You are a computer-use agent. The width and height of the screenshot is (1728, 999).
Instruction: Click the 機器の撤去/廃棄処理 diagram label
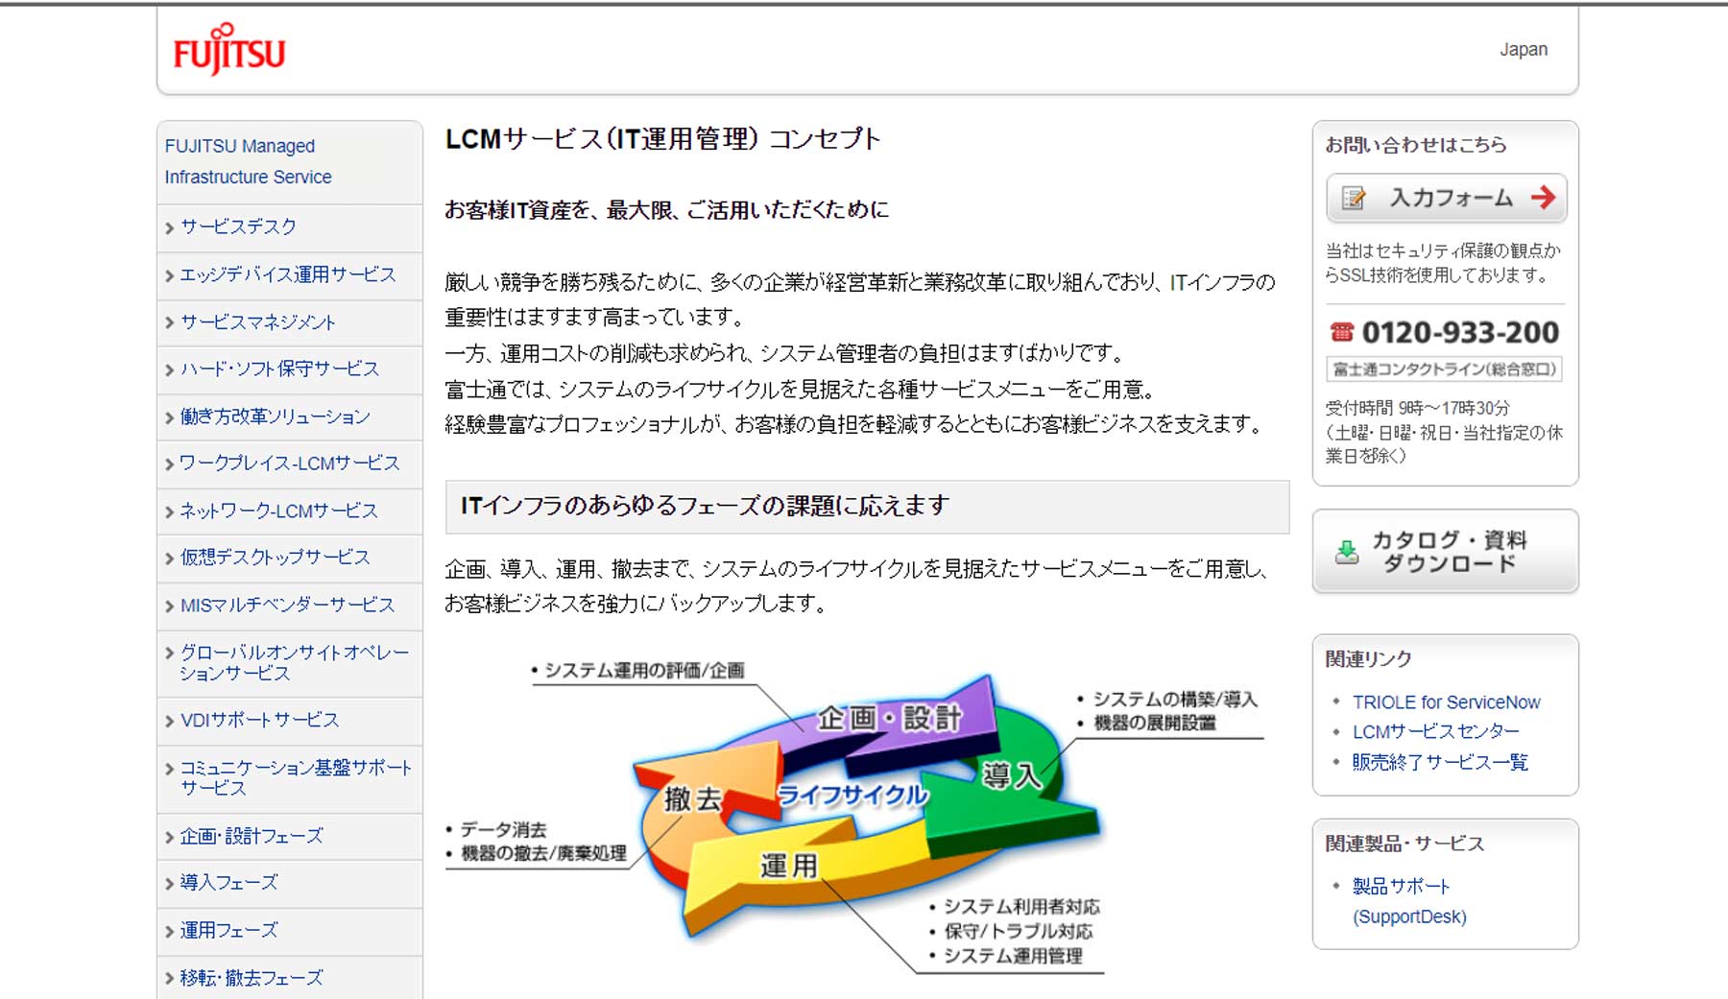543,853
